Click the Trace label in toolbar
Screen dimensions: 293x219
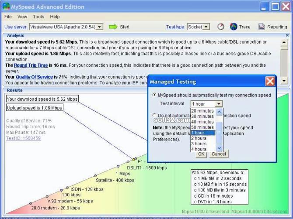coord(244,27)
